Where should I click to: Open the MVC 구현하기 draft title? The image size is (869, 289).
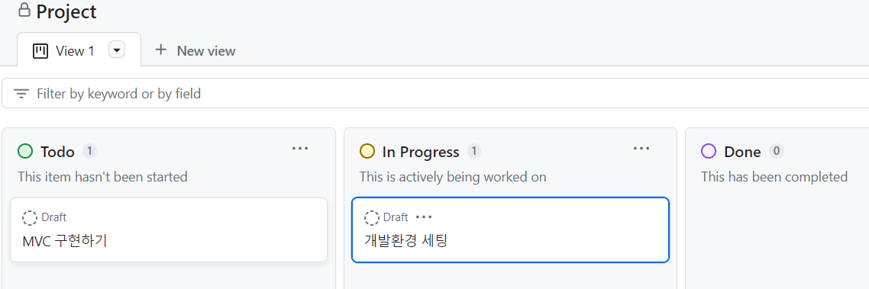point(65,242)
